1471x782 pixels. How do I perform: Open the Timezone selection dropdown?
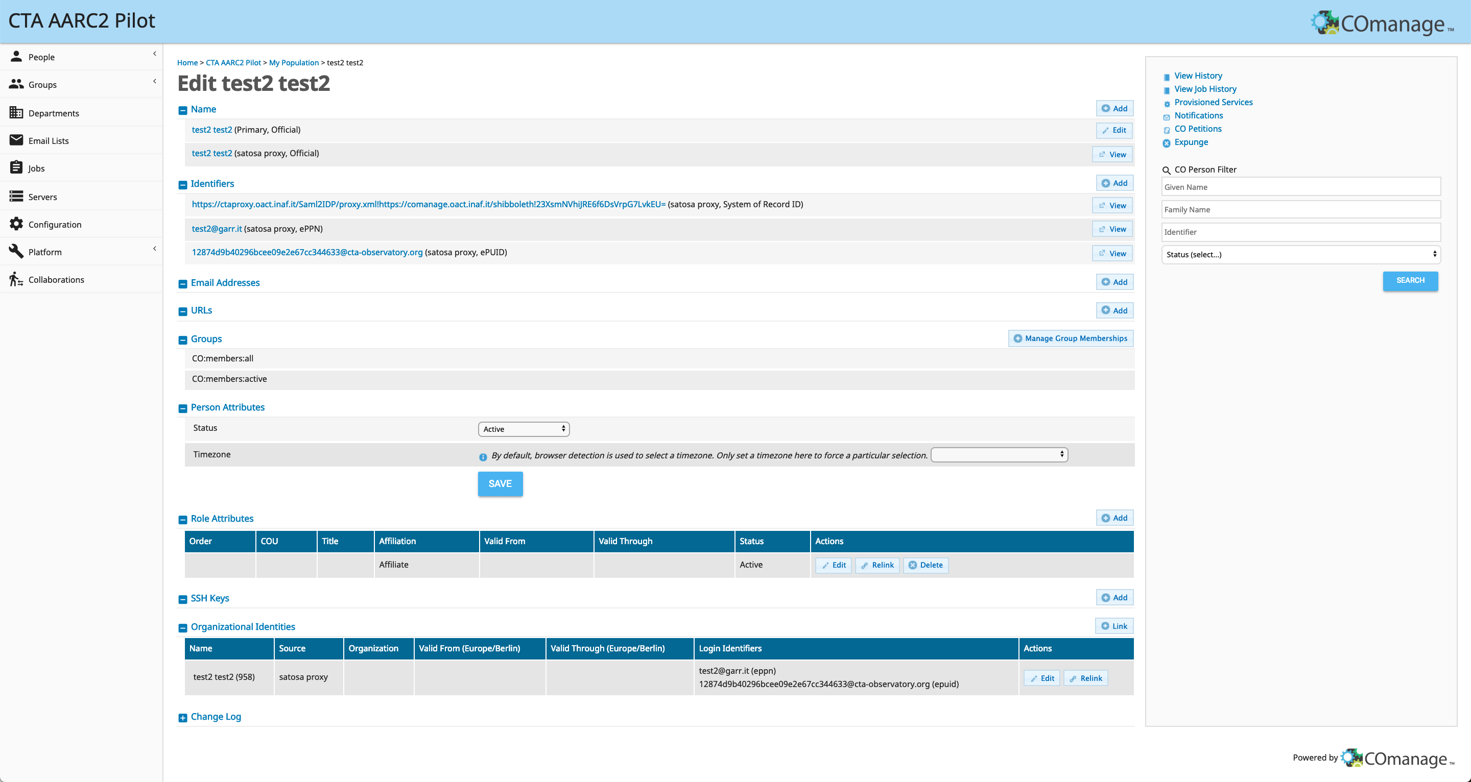(x=999, y=454)
